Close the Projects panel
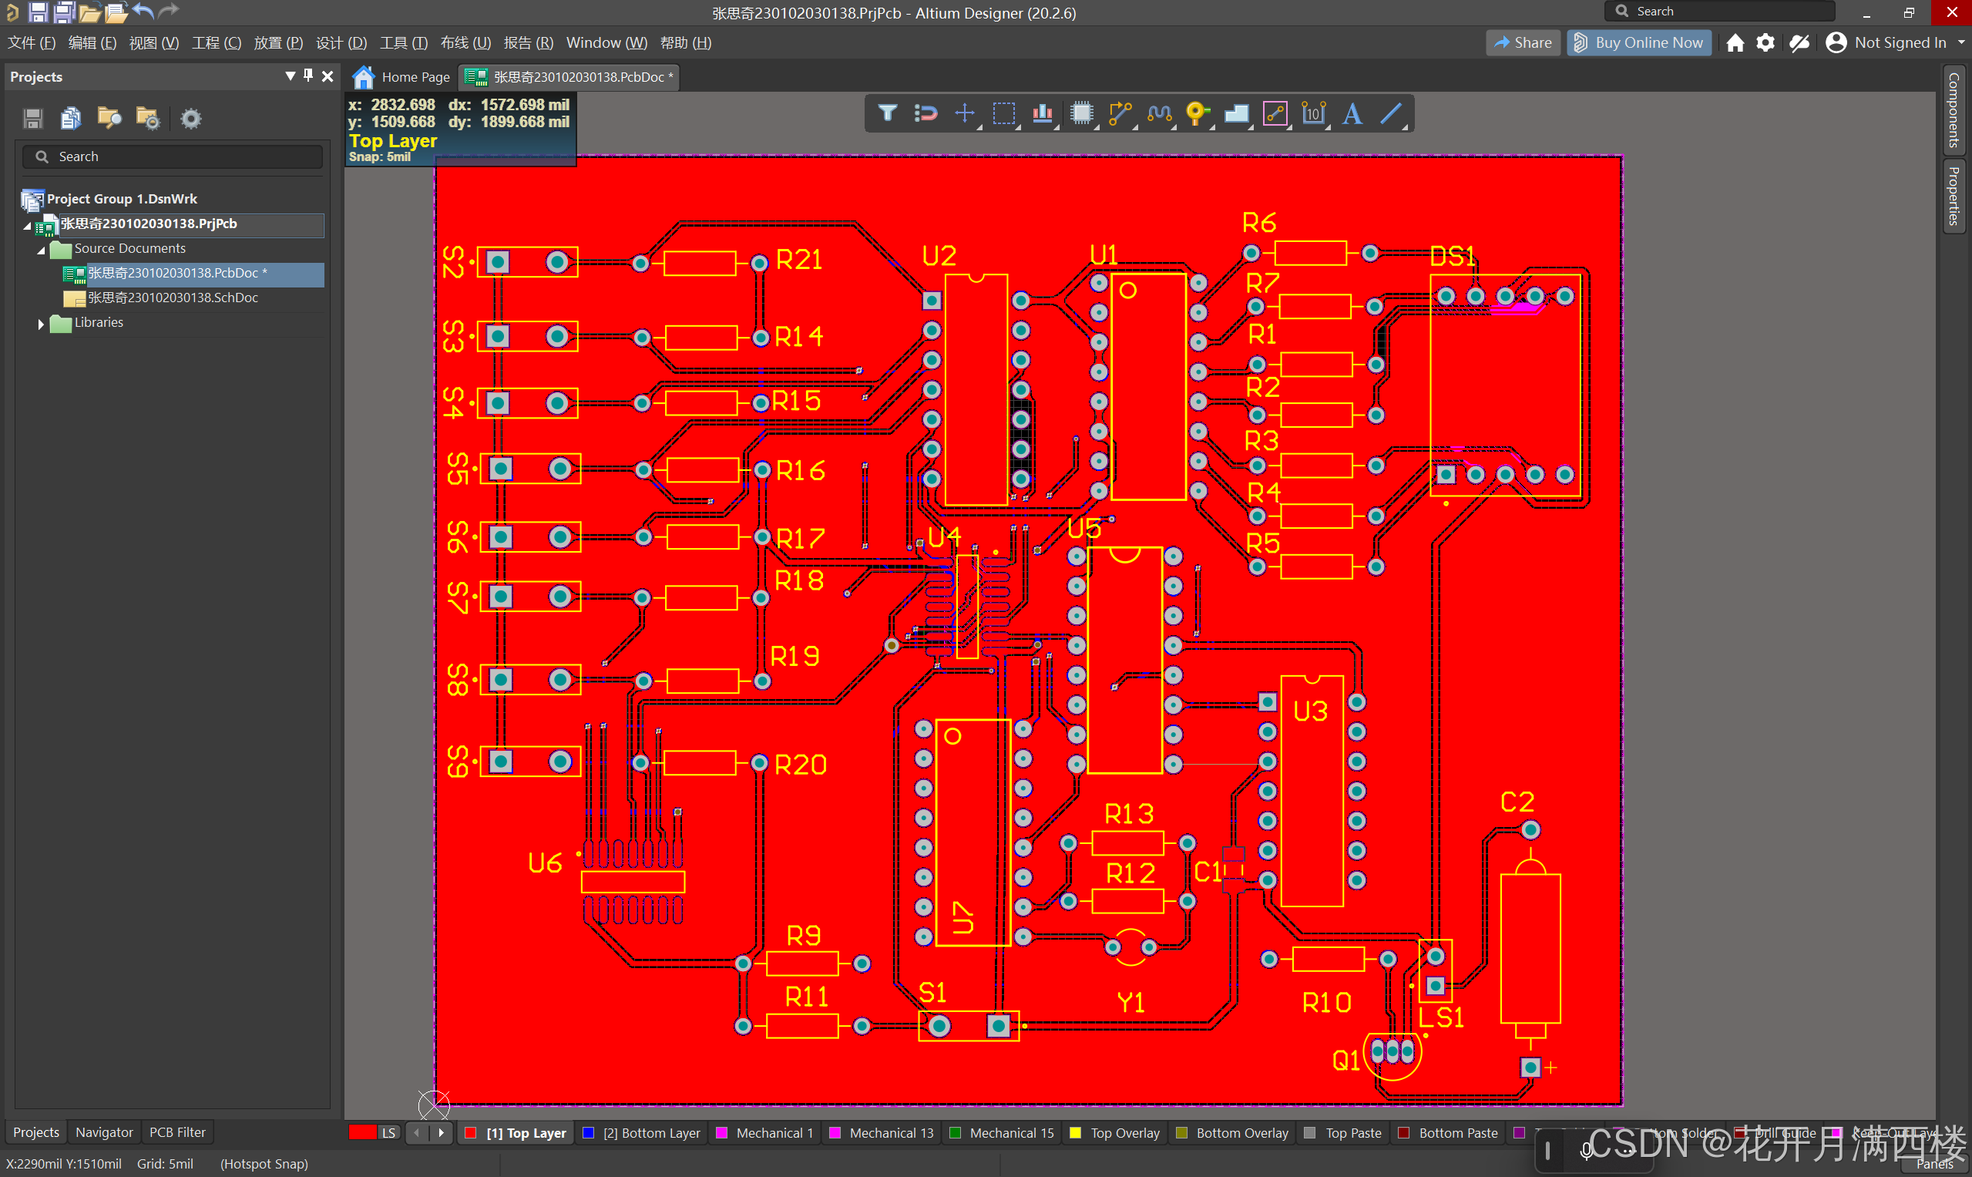 pyautogui.click(x=328, y=76)
